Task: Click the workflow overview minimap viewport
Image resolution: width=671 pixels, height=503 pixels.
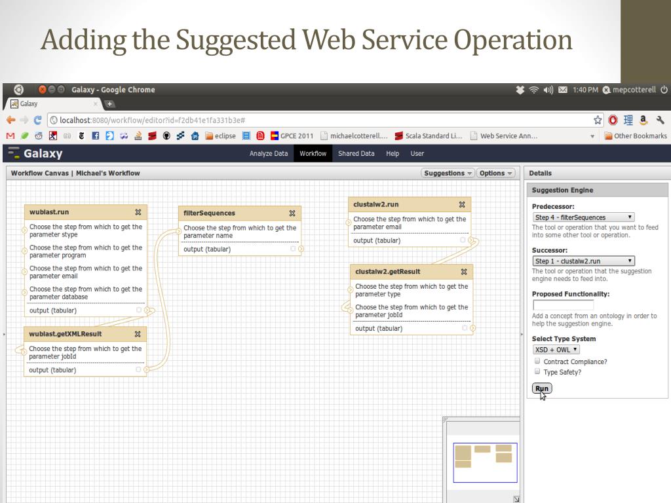Action: click(485, 462)
